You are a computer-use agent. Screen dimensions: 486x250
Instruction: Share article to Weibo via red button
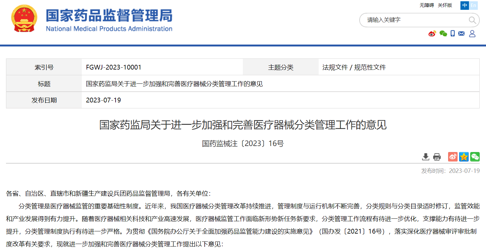point(453,157)
